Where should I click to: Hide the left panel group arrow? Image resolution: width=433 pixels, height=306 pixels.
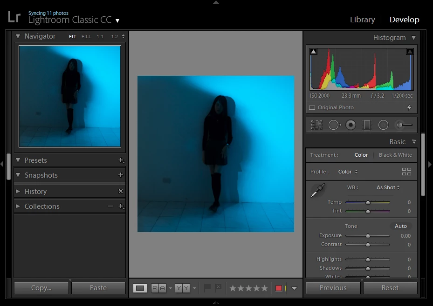tap(2, 164)
